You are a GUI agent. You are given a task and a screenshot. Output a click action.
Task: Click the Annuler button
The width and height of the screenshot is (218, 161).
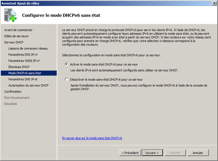pos(198,153)
